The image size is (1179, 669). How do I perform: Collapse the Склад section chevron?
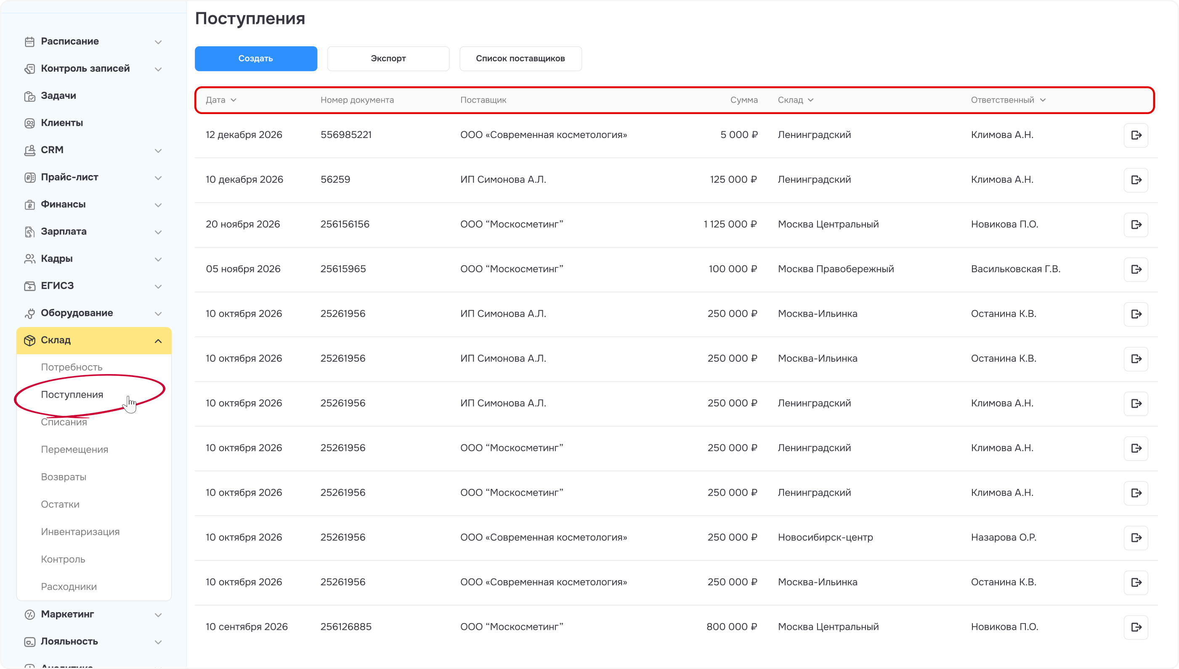[158, 340]
